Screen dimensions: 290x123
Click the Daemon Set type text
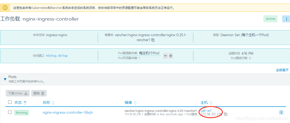[244, 35]
